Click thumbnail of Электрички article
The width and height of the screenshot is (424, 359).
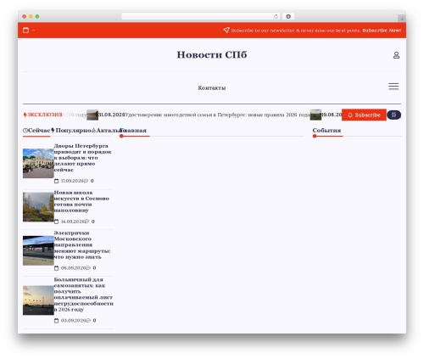[x=38, y=250]
